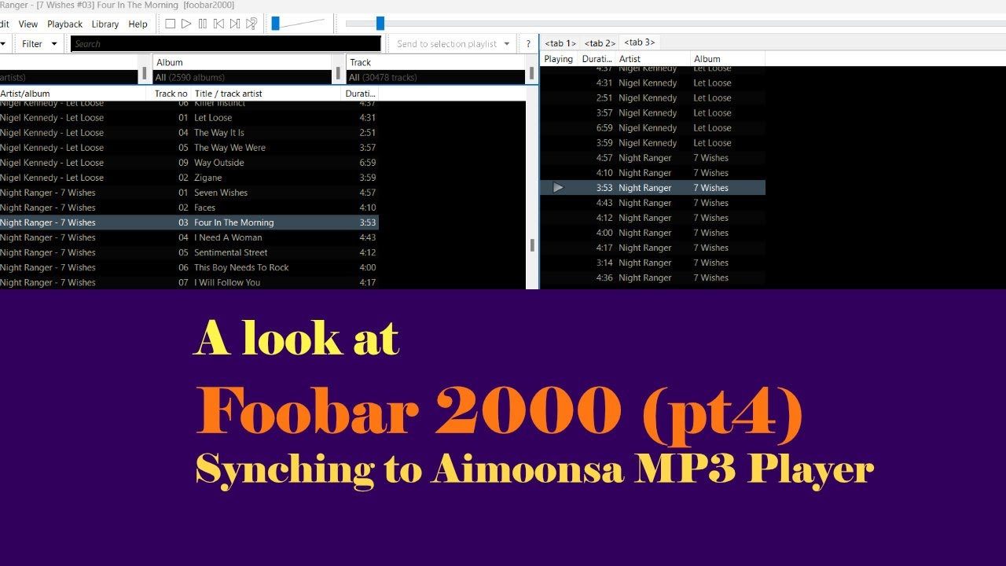Select track The Way We Were

[x=189, y=148]
